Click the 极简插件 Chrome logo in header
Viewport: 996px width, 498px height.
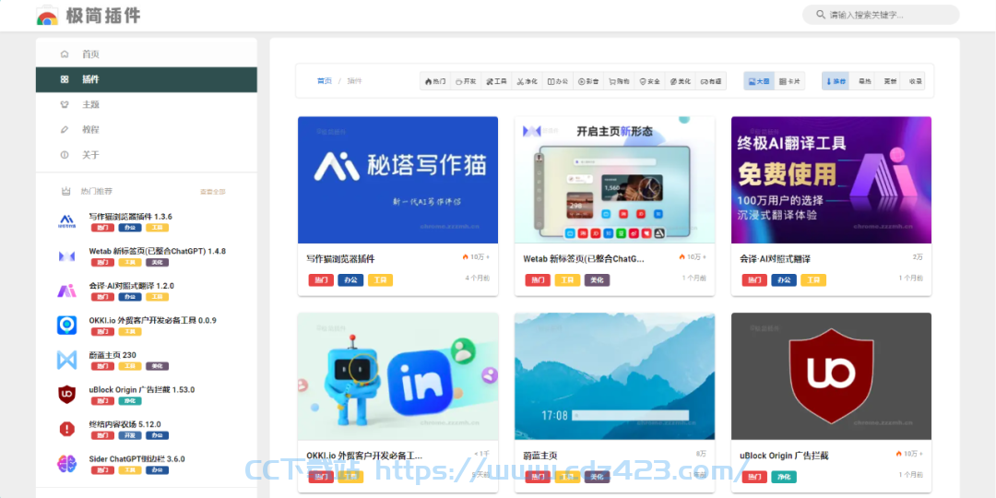click(48, 16)
